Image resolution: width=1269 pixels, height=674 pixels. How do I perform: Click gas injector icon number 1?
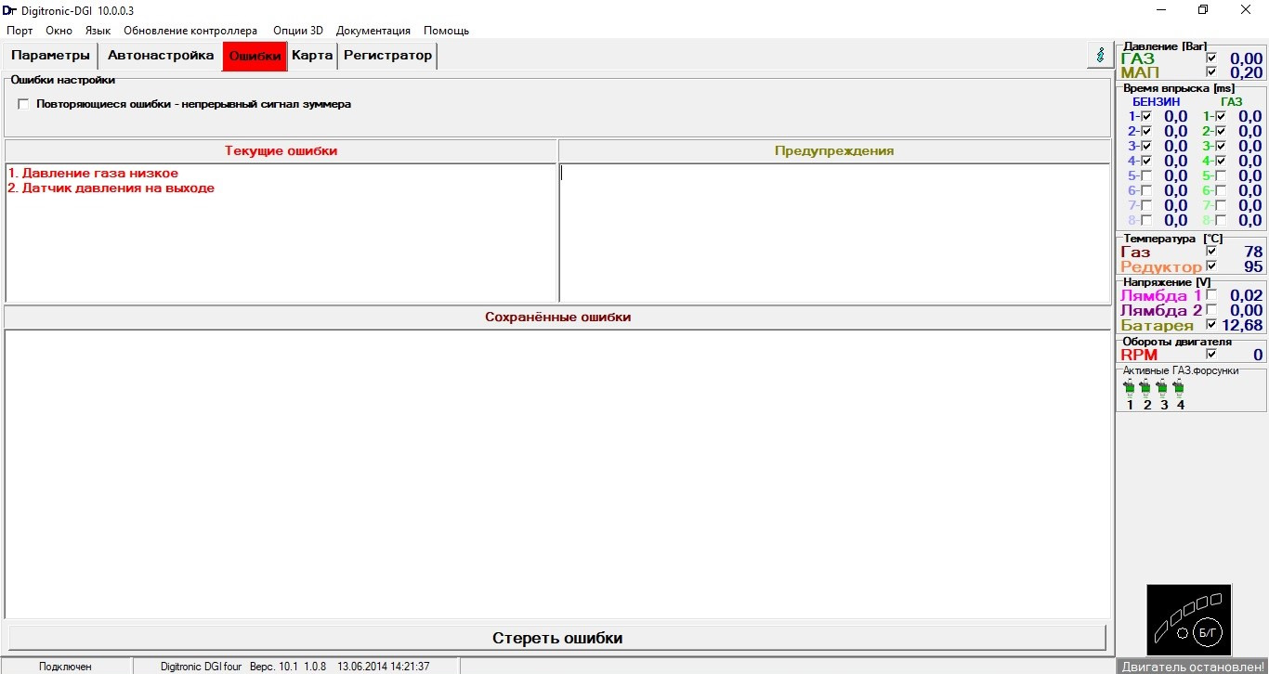[1130, 388]
